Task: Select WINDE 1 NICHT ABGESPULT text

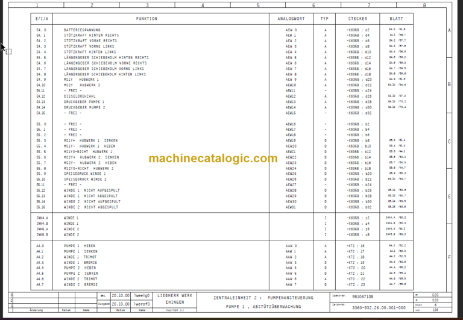Action: click(90, 196)
